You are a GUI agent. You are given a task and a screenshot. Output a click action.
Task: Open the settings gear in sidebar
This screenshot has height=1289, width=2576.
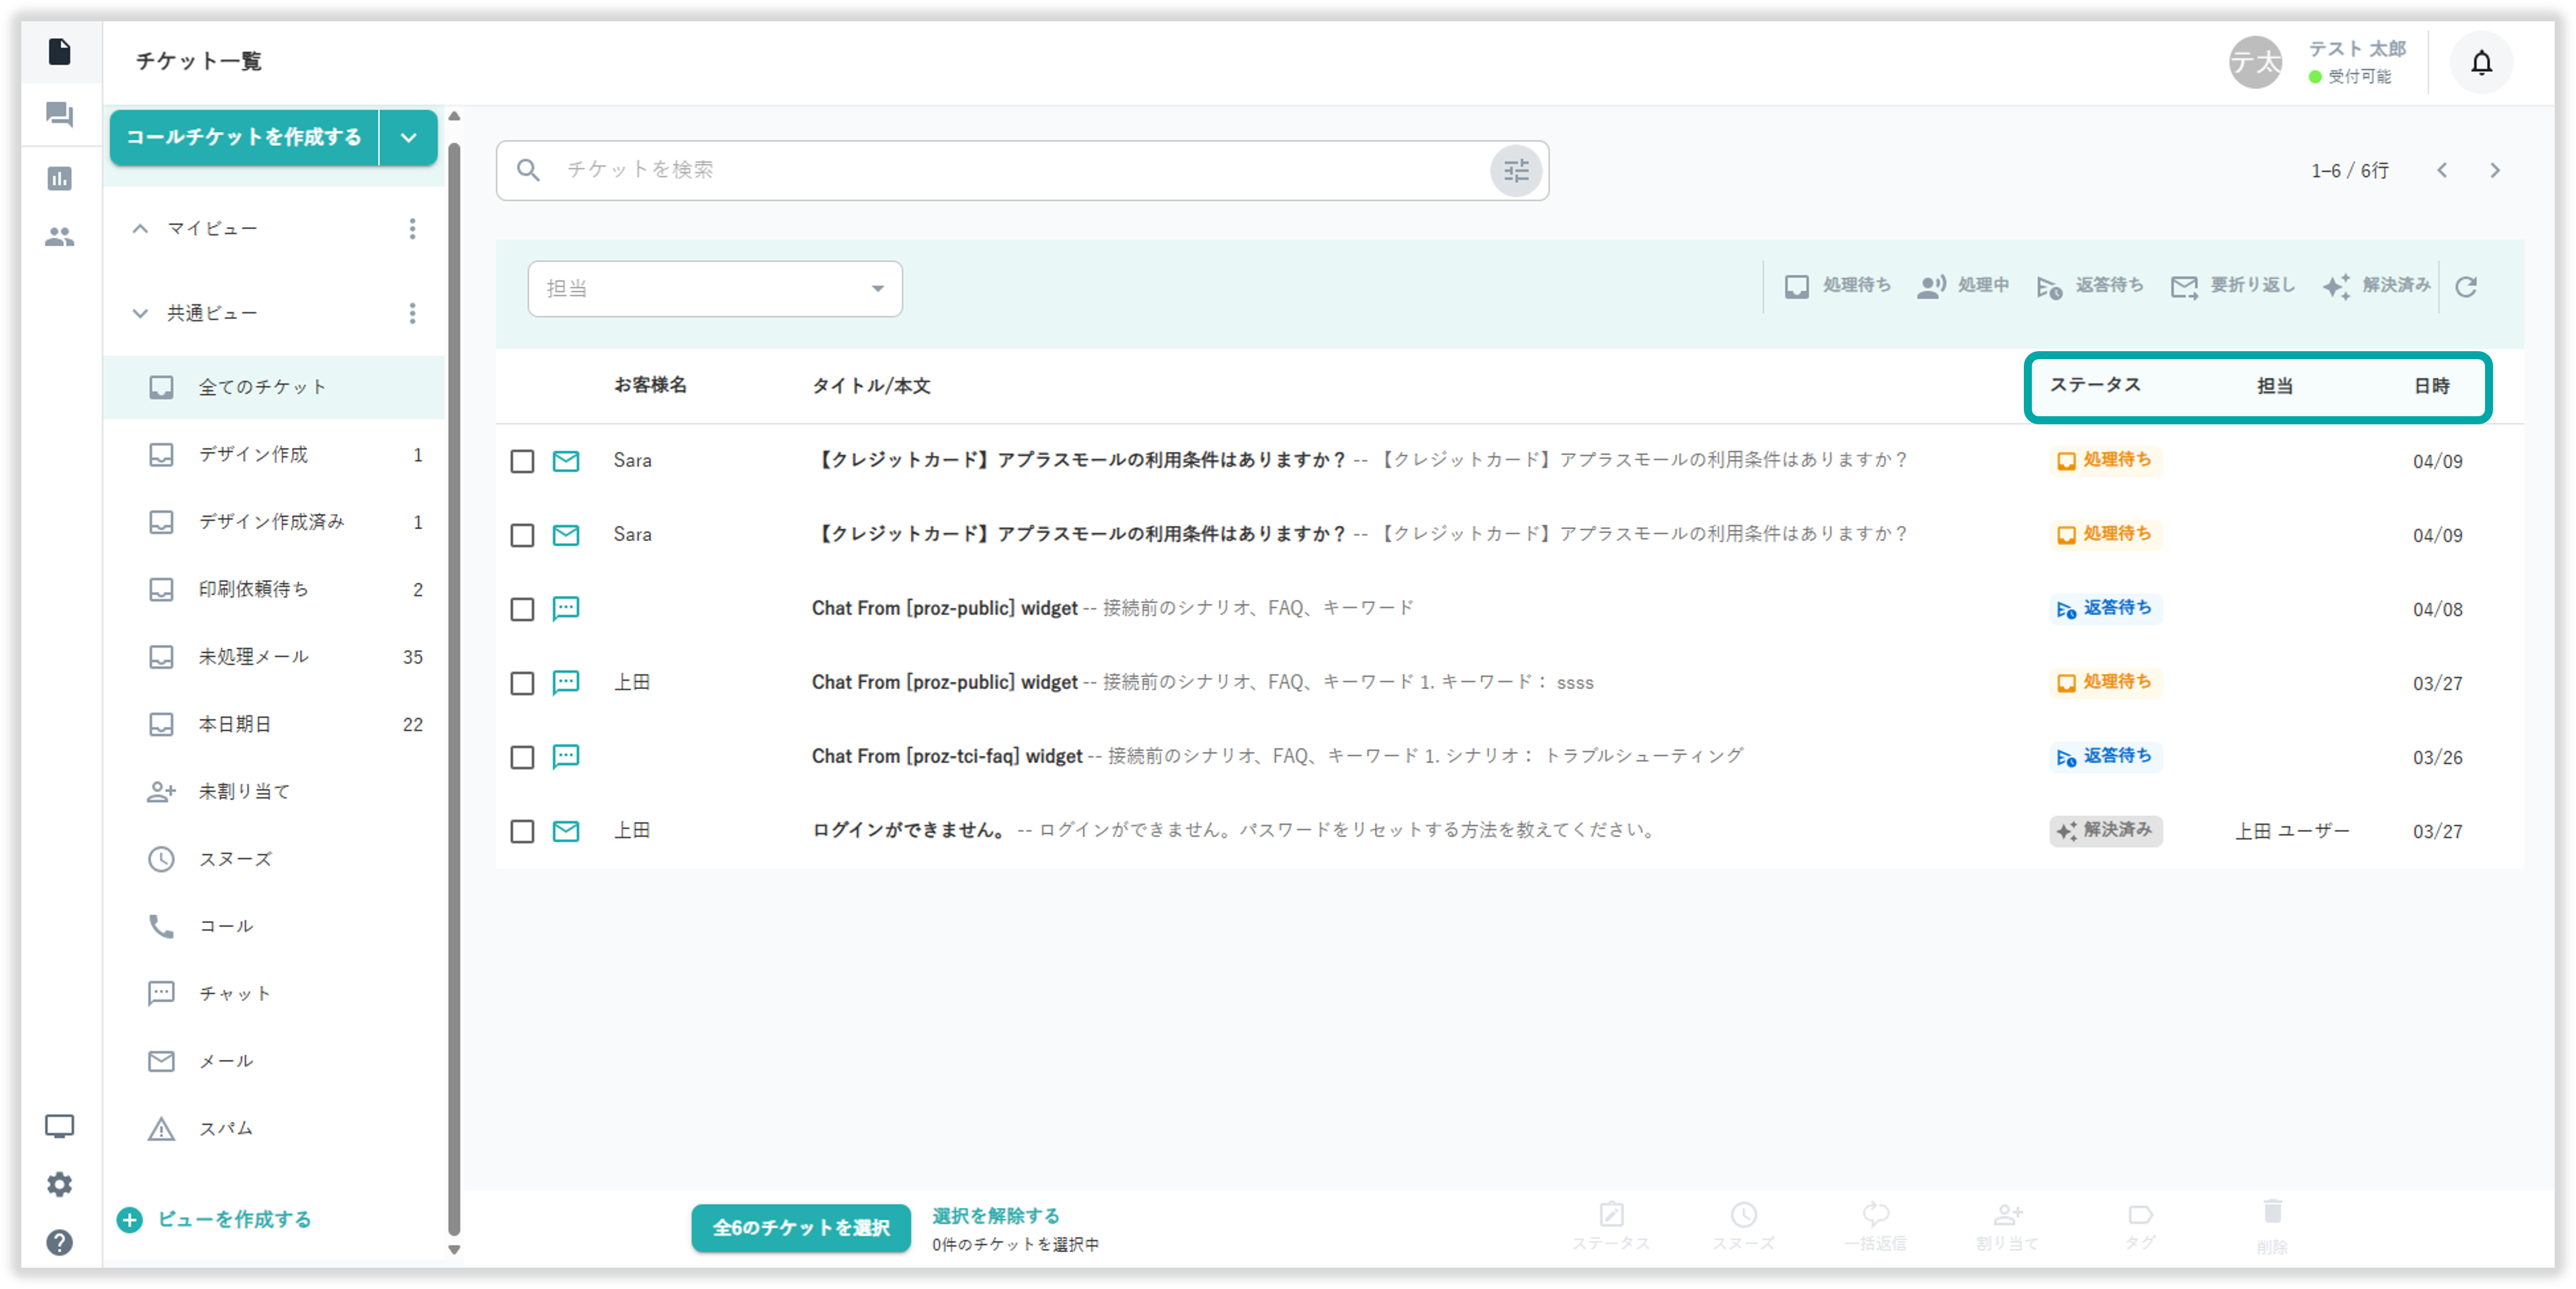click(x=59, y=1185)
